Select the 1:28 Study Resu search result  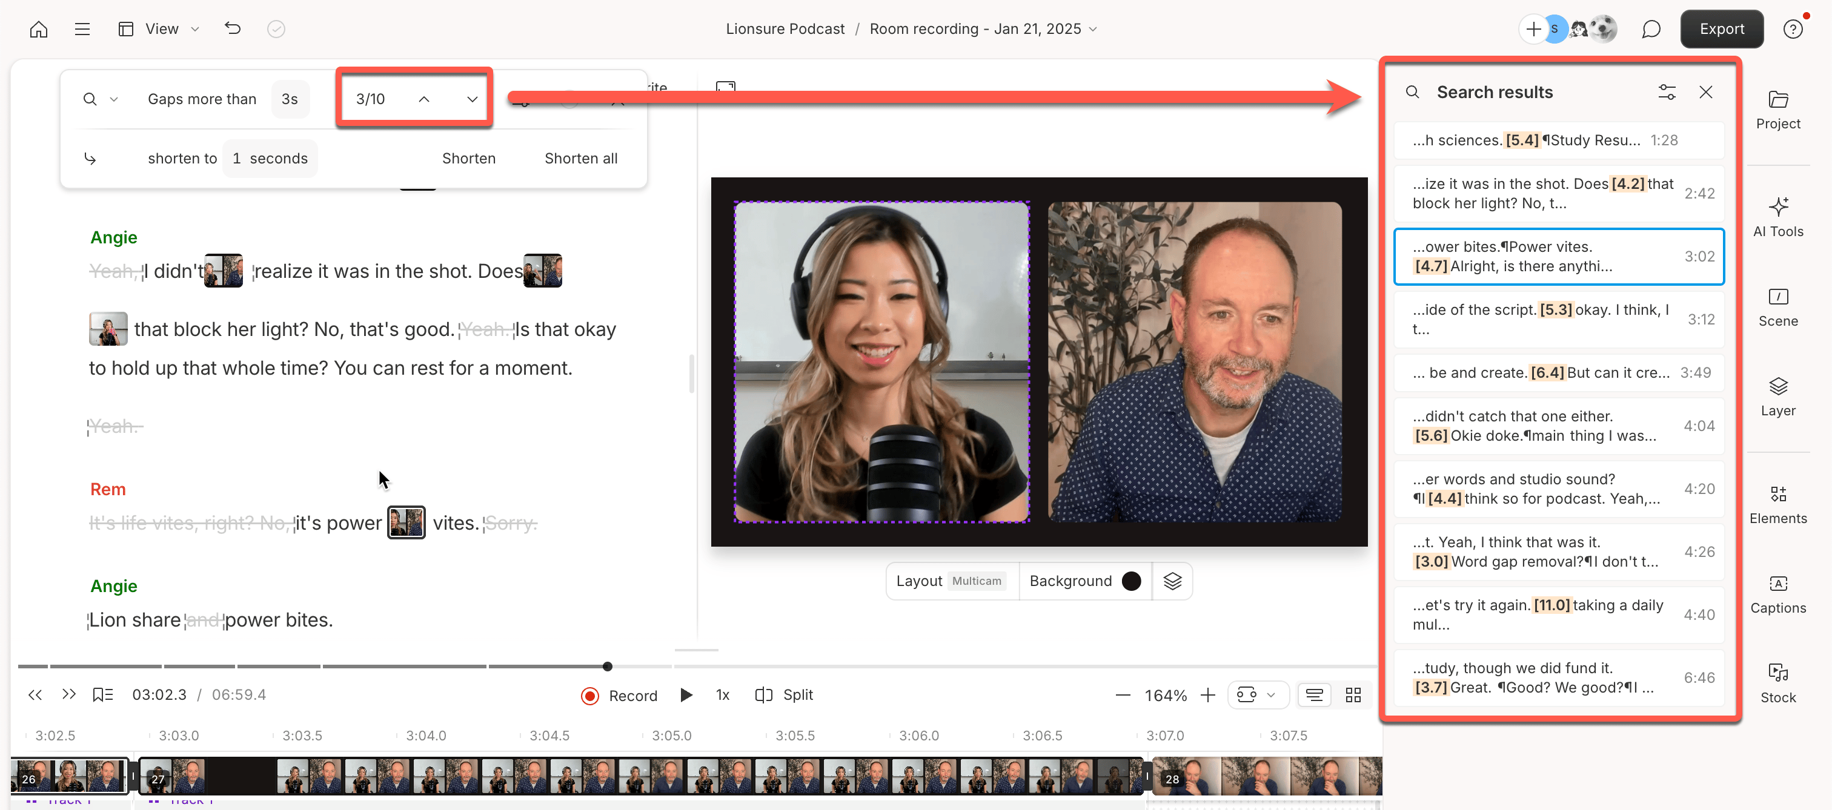[x=1558, y=140]
